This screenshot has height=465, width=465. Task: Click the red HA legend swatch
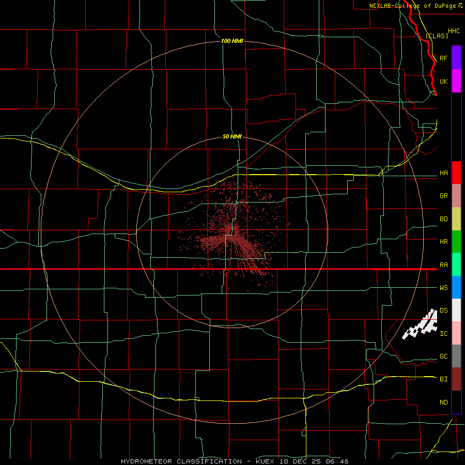point(456,173)
